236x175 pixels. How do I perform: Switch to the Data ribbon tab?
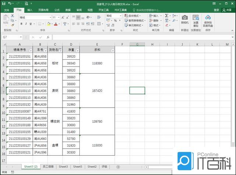tap(68, 10)
